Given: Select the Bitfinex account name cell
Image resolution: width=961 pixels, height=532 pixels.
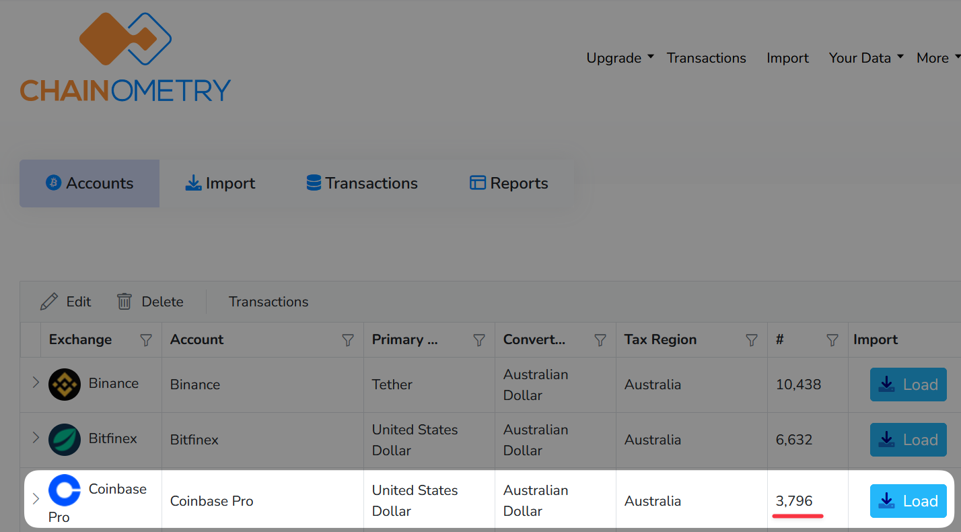Looking at the screenshot, I should [262, 440].
